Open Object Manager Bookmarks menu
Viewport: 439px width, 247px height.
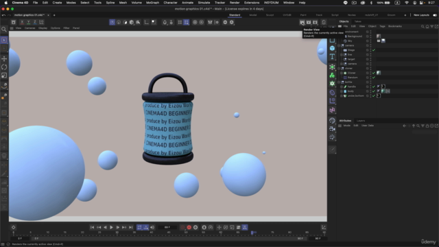(395, 26)
